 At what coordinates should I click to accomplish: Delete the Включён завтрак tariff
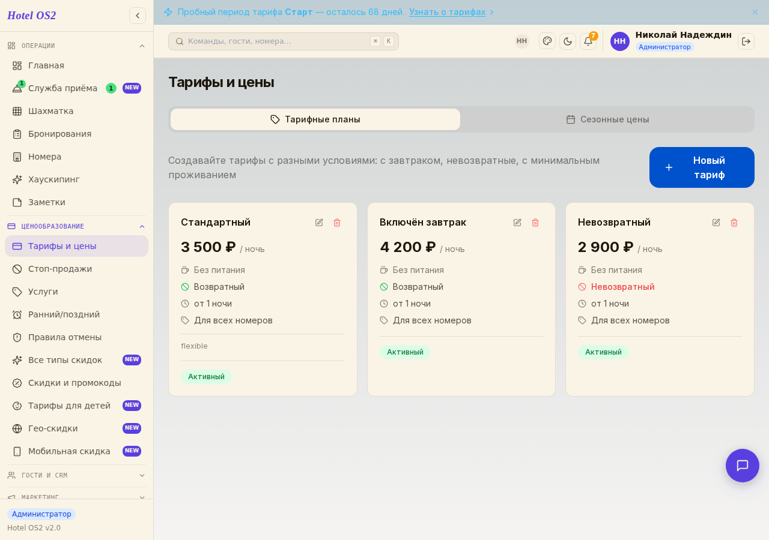[x=535, y=223]
